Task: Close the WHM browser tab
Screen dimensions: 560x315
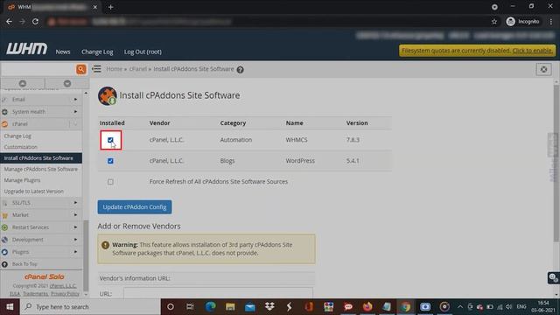Action: point(95,7)
